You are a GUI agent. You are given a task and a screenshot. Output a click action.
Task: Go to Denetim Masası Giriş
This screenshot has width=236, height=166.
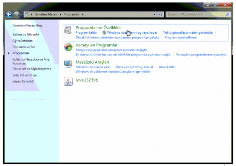(x=27, y=25)
